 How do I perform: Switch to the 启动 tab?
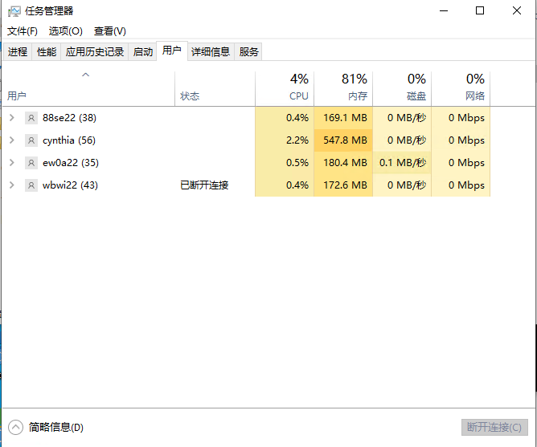click(143, 52)
